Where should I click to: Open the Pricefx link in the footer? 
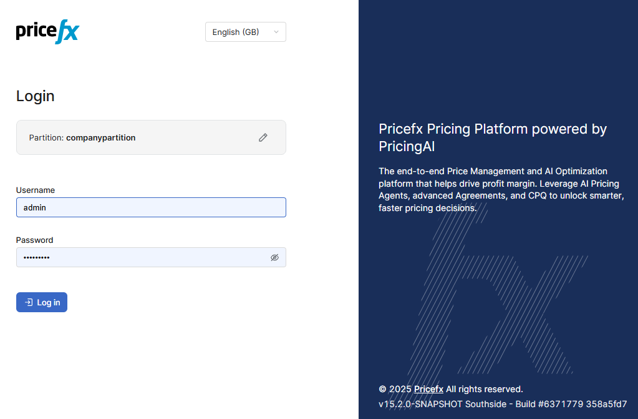428,389
